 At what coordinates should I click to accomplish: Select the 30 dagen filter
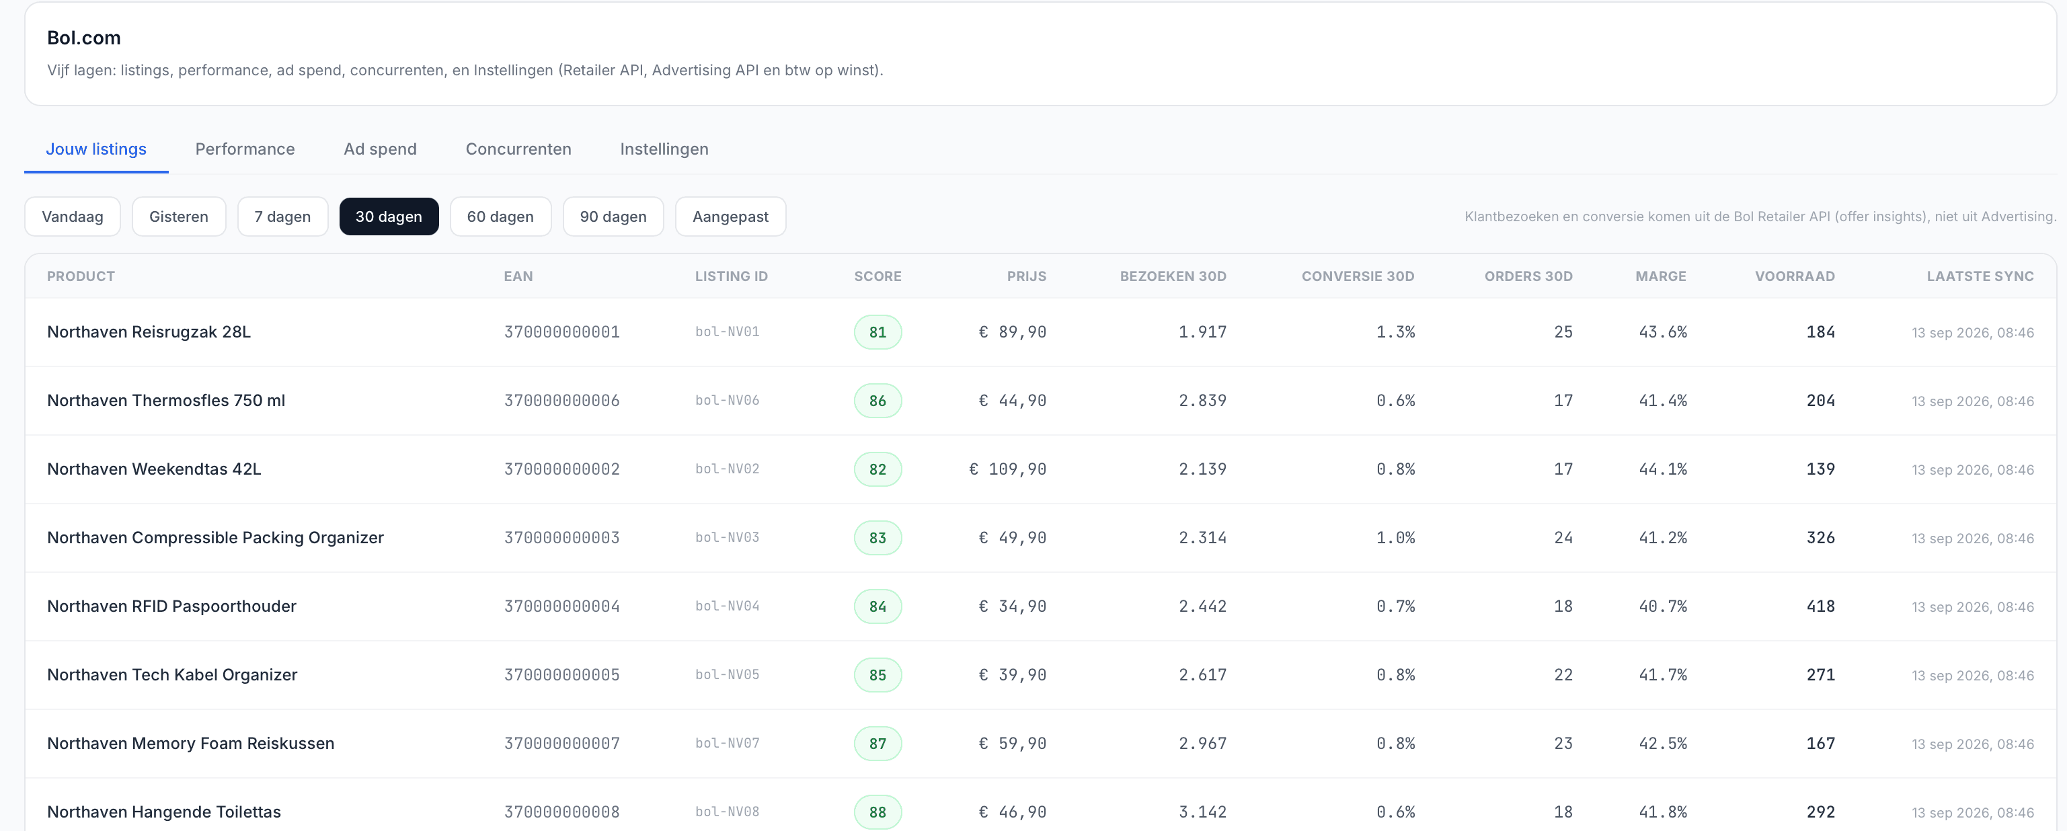[389, 216]
